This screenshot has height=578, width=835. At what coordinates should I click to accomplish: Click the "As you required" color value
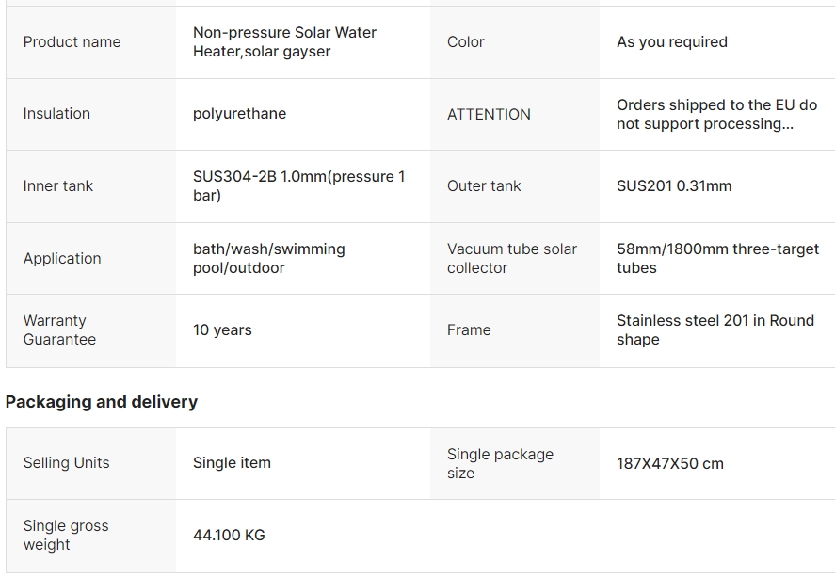click(671, 41)
